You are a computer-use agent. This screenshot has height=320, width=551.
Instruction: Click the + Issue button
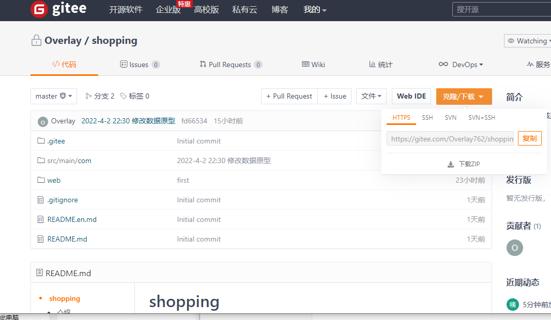(x=334, y=96)
